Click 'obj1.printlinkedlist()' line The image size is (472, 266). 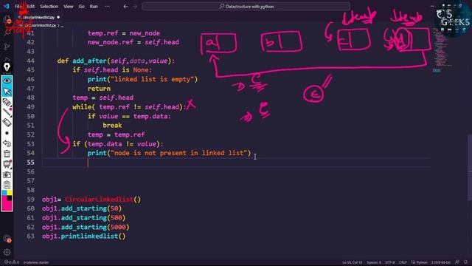tap(83, 236)
